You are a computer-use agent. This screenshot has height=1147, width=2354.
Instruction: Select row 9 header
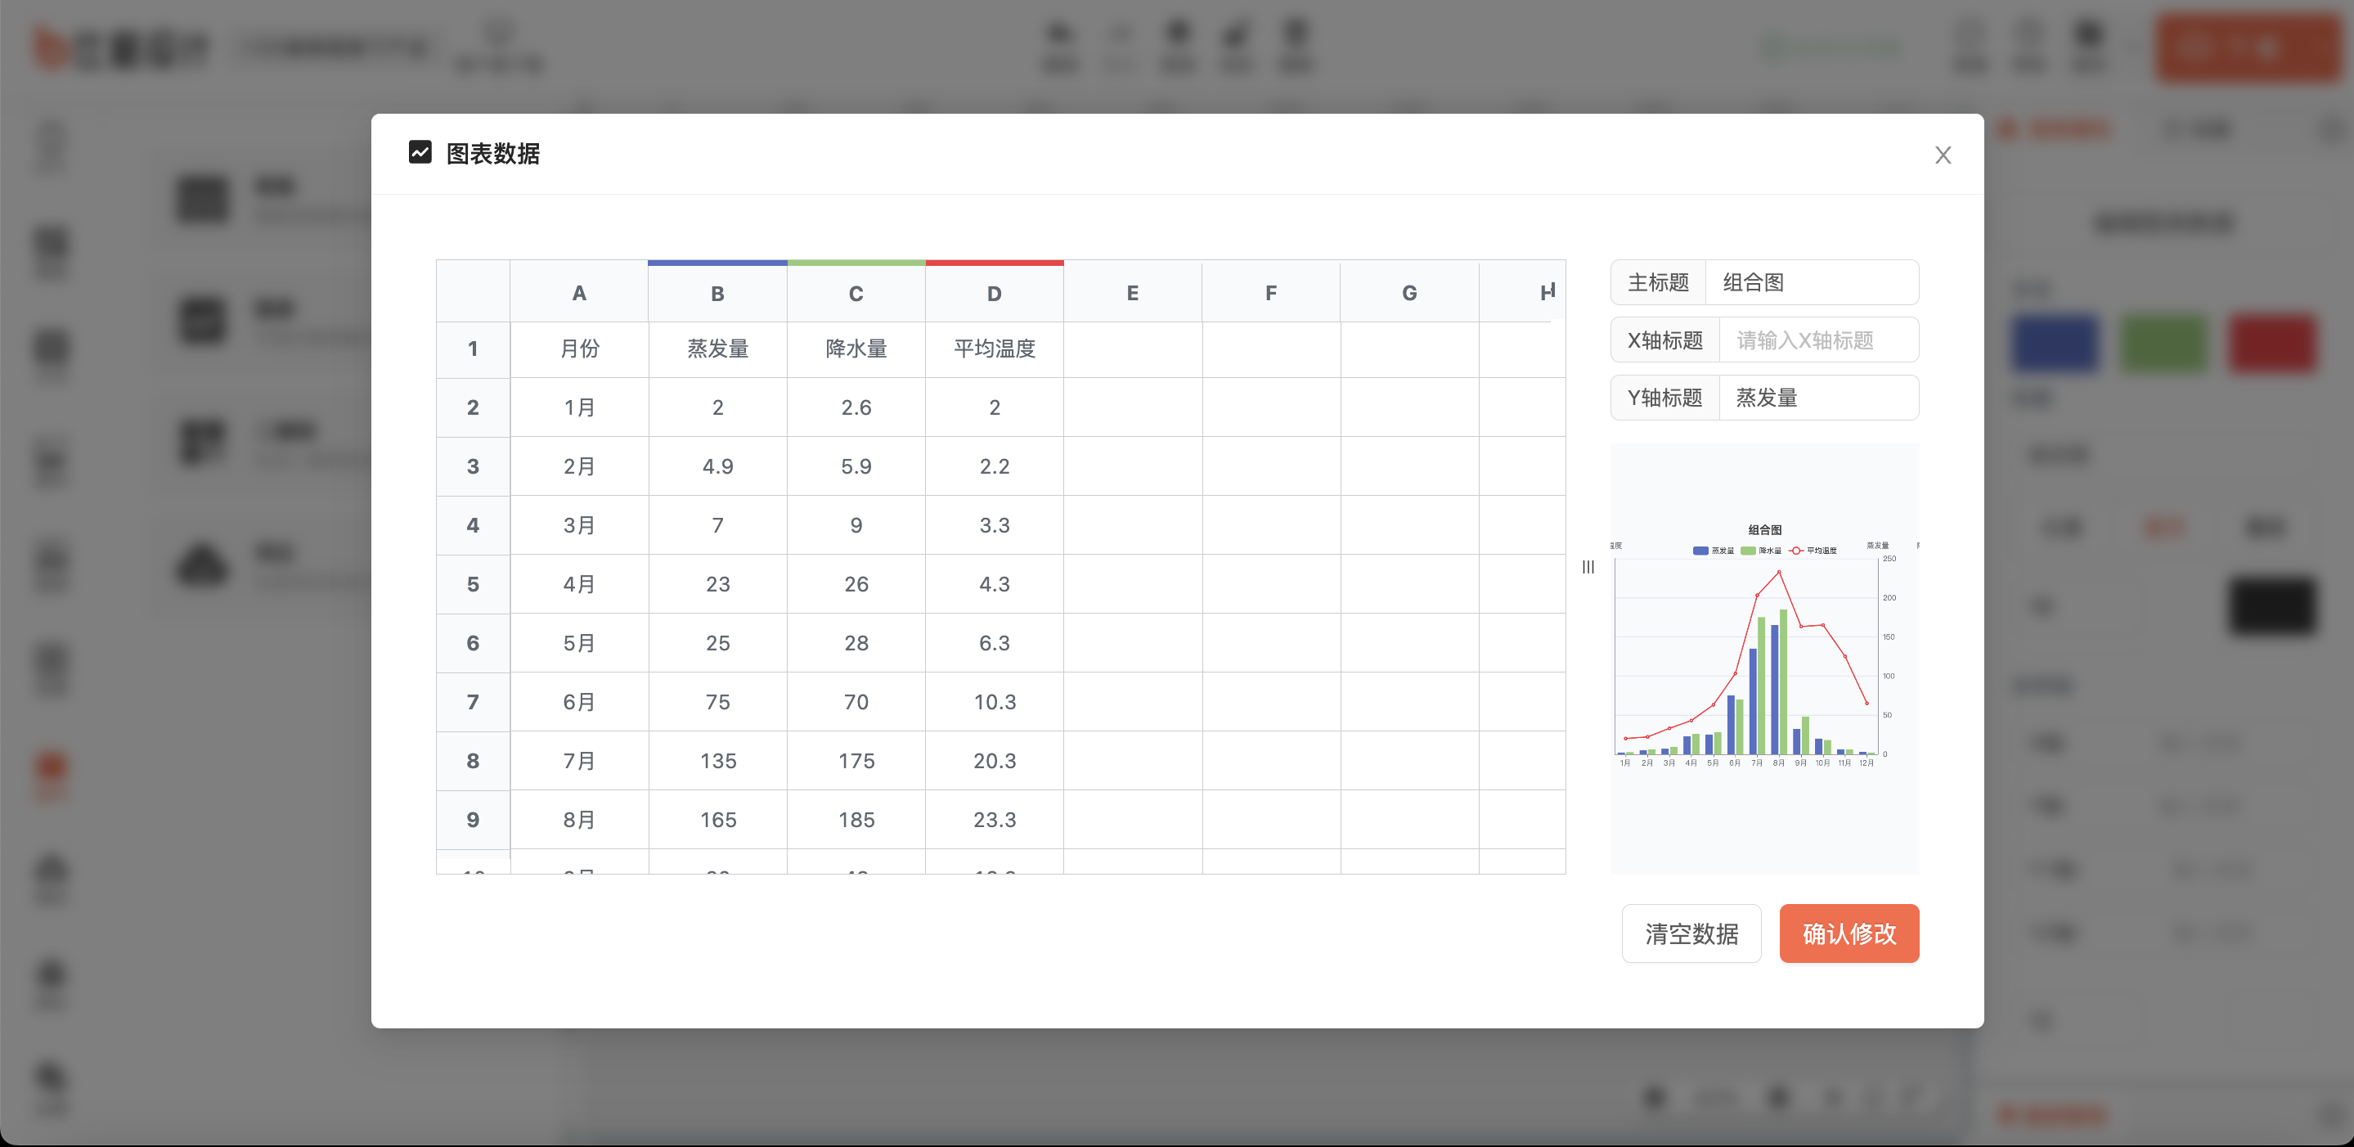[x=473, y=820]
